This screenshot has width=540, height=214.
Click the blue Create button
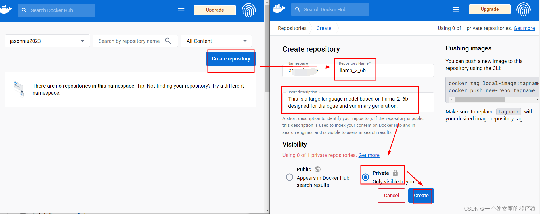coord(421,196)
